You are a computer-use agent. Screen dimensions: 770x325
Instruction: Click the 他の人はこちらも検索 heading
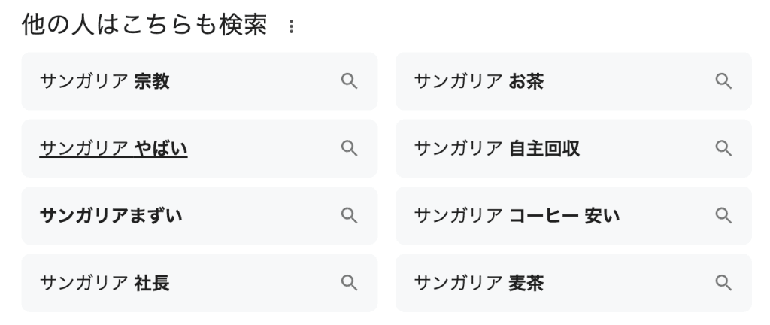coord(144,26)
